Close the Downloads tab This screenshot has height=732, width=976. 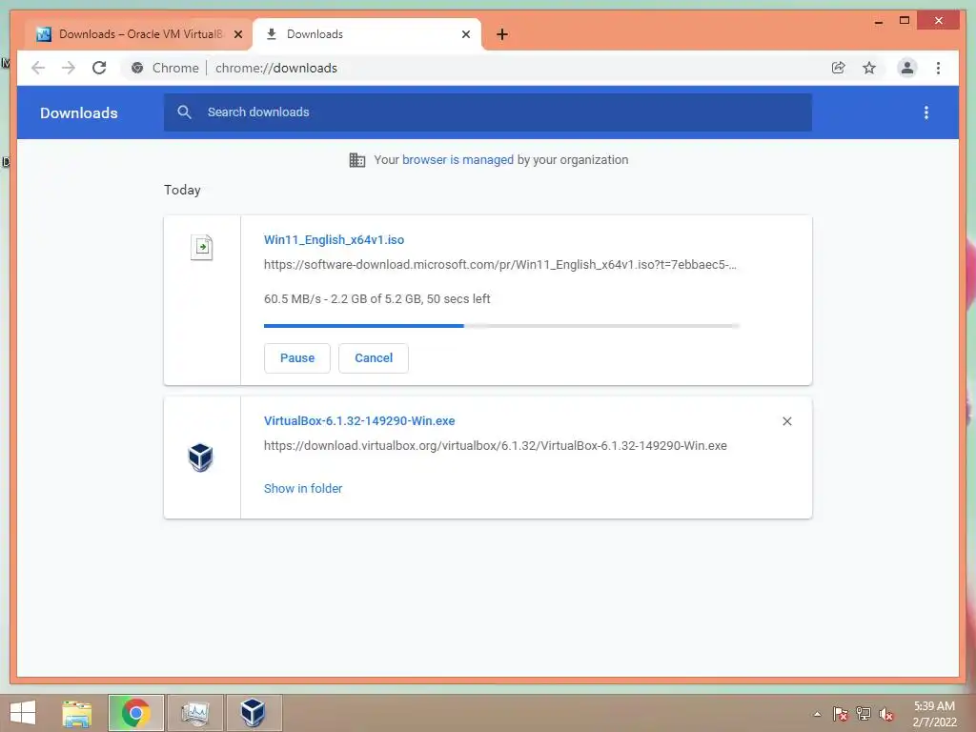pyautogui.click(x=465, y=34)
